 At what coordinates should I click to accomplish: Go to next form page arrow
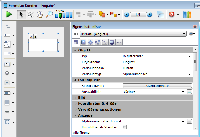point(150,15)
